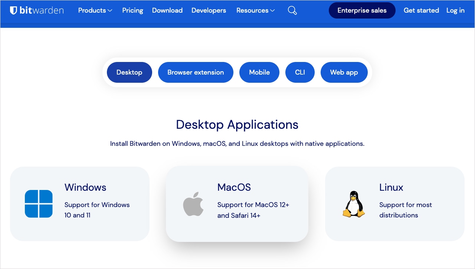Open the MacOS card heading

[x=234, y=187]
